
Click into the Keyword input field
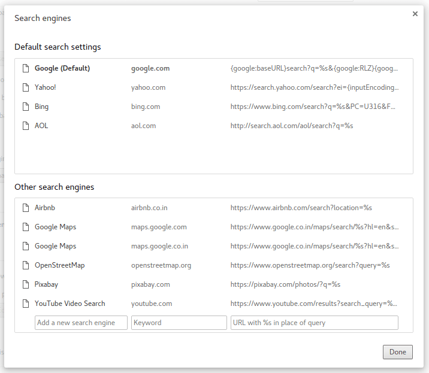point(179,323)
